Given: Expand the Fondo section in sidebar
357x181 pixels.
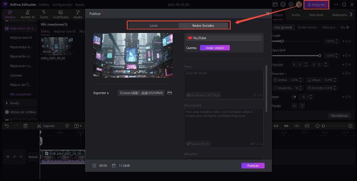Looking at the screenshot, I should click(x=7, y=103).
